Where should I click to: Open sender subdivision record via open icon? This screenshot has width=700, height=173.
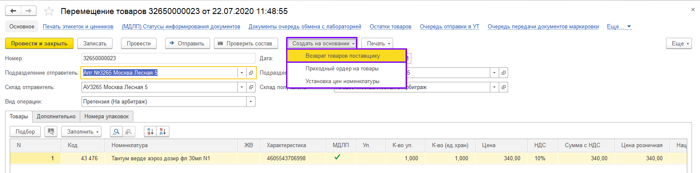click(x=251, y=73)
